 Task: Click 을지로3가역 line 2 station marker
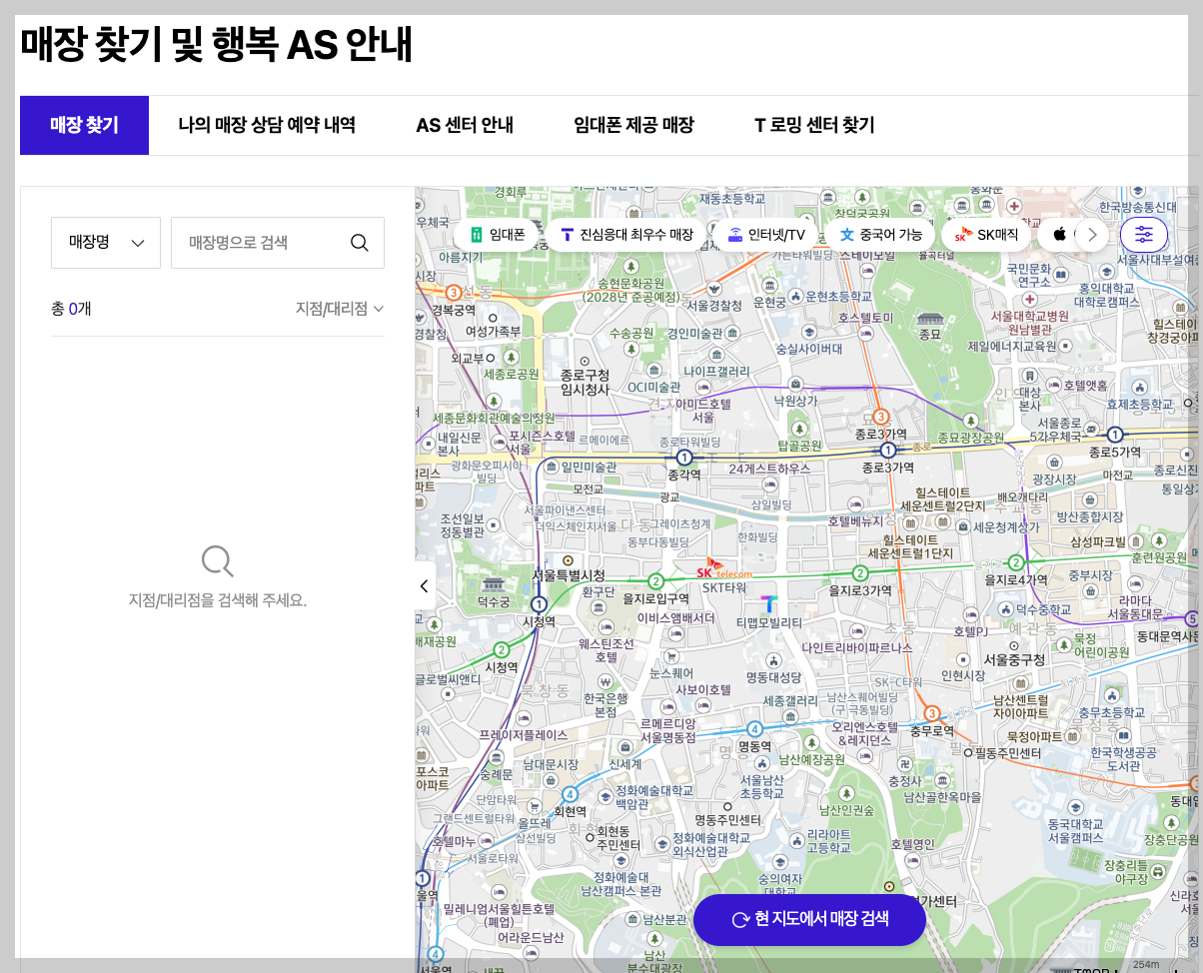coord(860,573)
